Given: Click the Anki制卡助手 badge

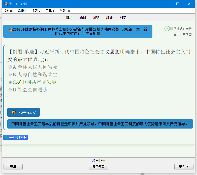Looking at the screenshot, I should 15,137.
